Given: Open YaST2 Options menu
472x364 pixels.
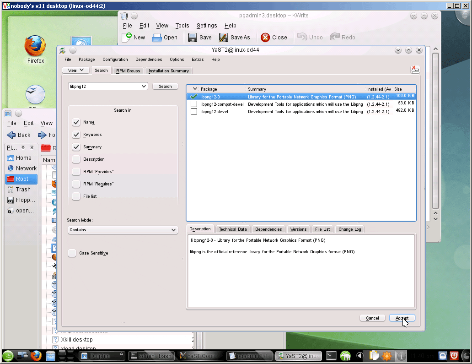Looking at the screenshot, I should (x=177, y=60).
